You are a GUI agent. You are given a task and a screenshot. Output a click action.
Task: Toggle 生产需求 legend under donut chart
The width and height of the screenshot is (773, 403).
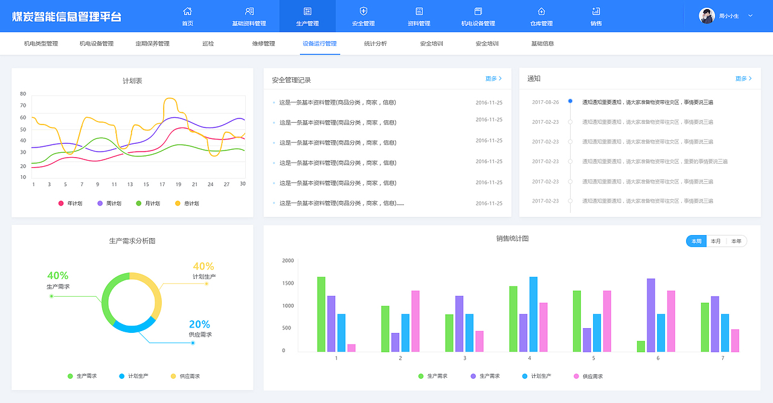(82, 376)
